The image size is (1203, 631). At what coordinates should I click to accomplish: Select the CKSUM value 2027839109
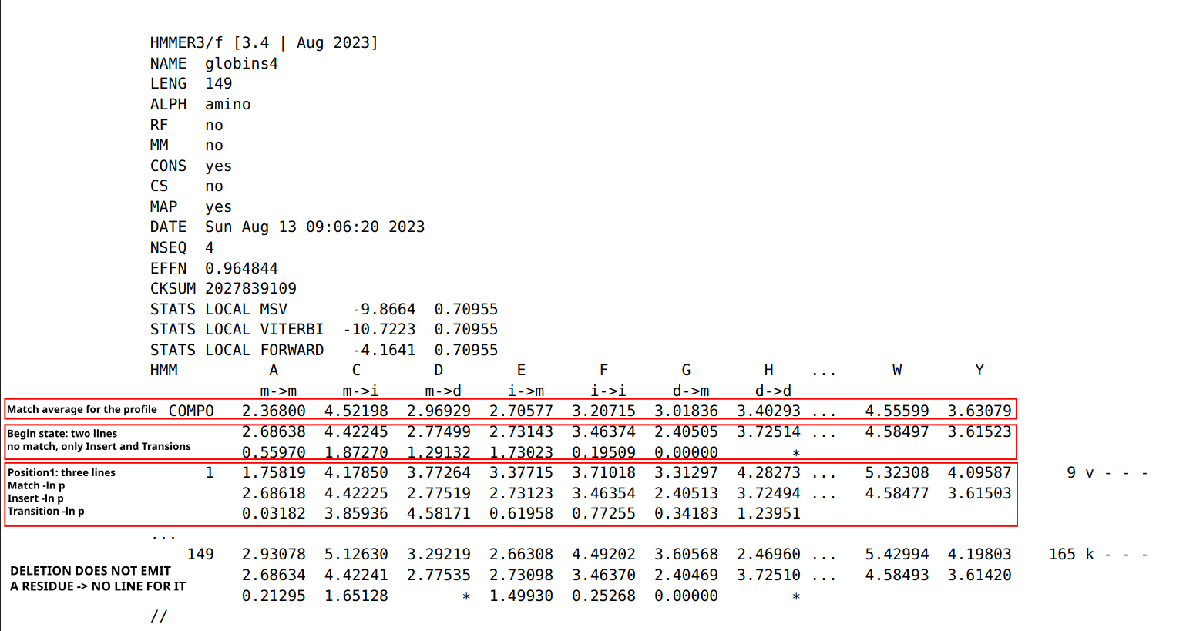pos(250,288)
